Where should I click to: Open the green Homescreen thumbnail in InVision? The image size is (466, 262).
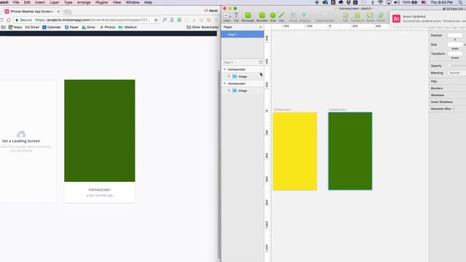tap(100, 131)
